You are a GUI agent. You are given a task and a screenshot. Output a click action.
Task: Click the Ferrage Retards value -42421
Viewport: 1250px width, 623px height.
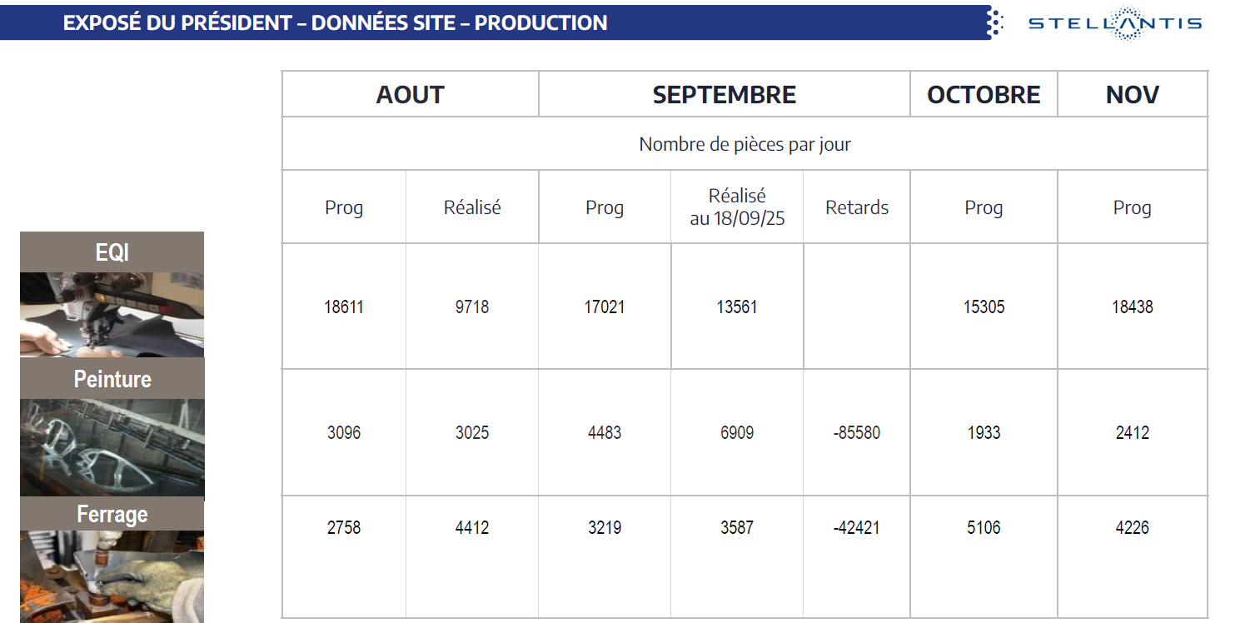856,528
